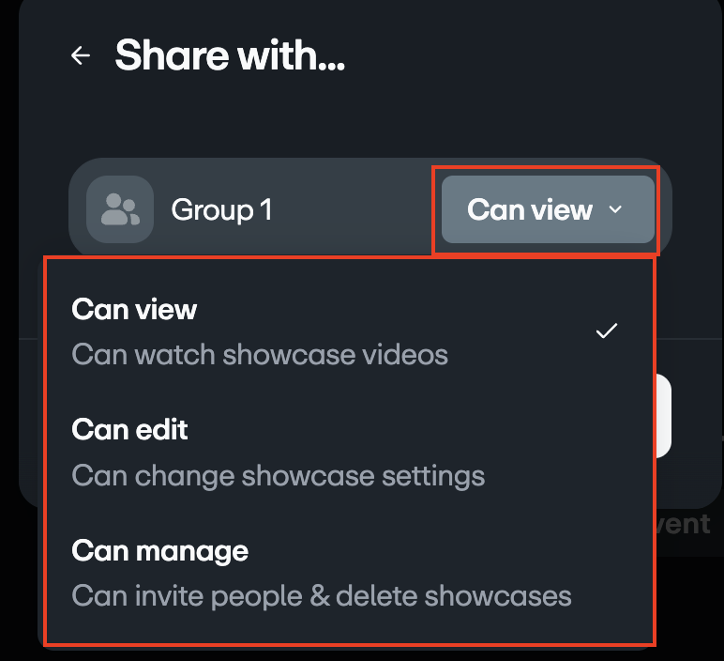The height and width of the screenshot is (661, 724).
Task: Click the Can watch showcase videos description
Action: pos(260,355)
